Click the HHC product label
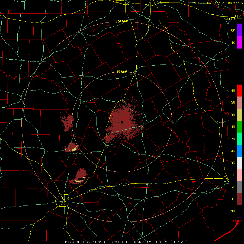Viewport: 244px width, 244px height. coord(238,16)
